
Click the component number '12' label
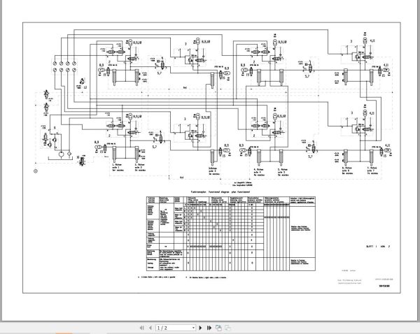pos(85,87)
